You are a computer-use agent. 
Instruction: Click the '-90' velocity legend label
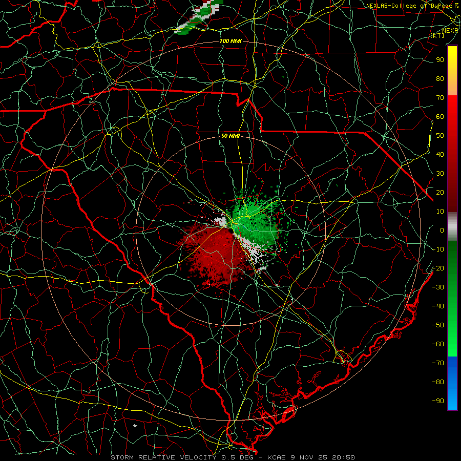pos(438,401)
